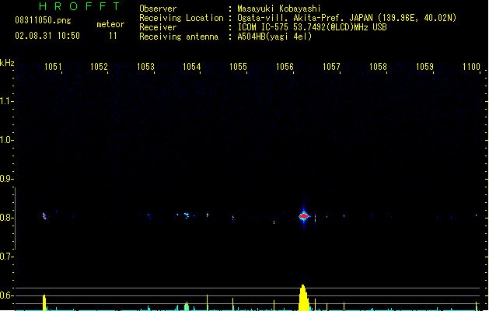
Task: Click the 1052 time axis label
Action: (99, 67)
